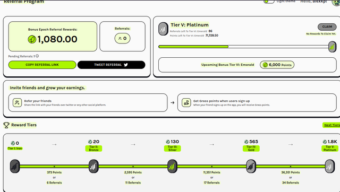Click the Tier V Platinum badge icon
340x192 pixels.
[163, 29]
